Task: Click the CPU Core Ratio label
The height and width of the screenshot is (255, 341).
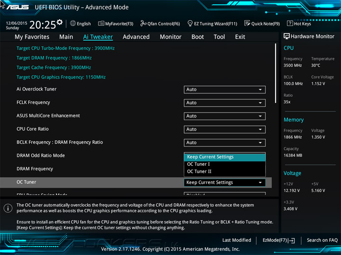Action: 33,129
